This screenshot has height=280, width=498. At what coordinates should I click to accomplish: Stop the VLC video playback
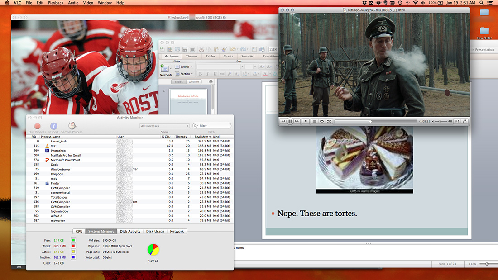click(x=306, y=121)
